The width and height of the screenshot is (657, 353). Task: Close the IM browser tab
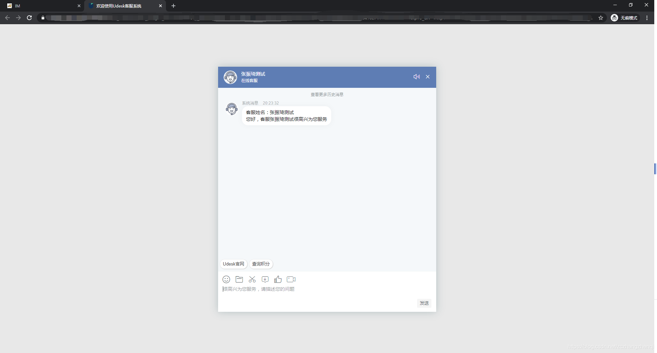coord(79,6)
